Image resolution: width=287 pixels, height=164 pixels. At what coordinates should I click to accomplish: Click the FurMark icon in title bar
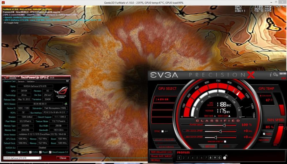[x=3, y=3]
